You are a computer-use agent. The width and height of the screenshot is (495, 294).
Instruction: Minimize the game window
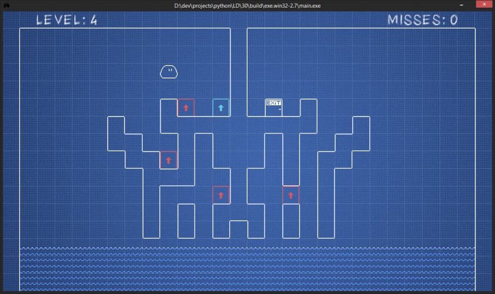(x=461, y=5)
